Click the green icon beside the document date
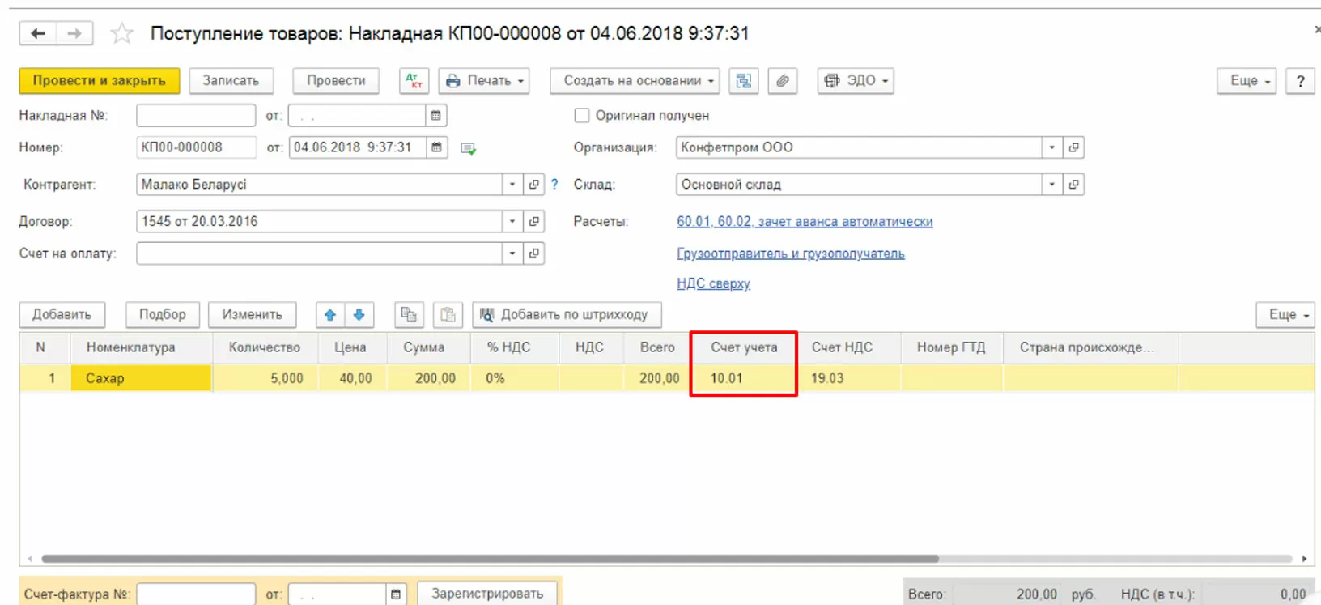Viewport: 1321px width, 605px height. pyautogui.click(x=468, y=148)
